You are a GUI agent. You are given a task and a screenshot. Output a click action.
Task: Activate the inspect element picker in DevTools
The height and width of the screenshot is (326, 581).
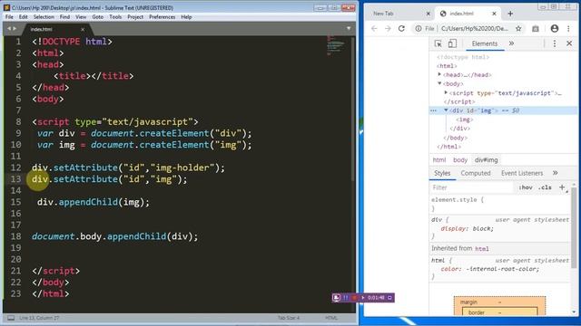click(x=438, y=43)
